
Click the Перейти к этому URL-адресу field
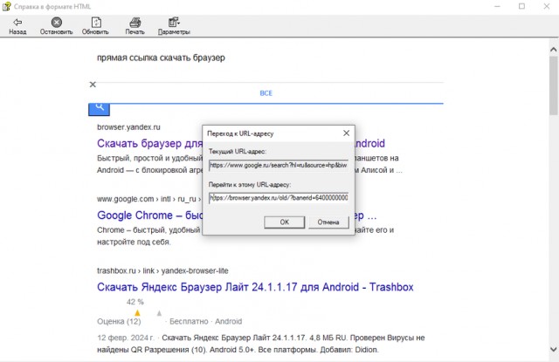pyautogui.click(x=279, y=197)
